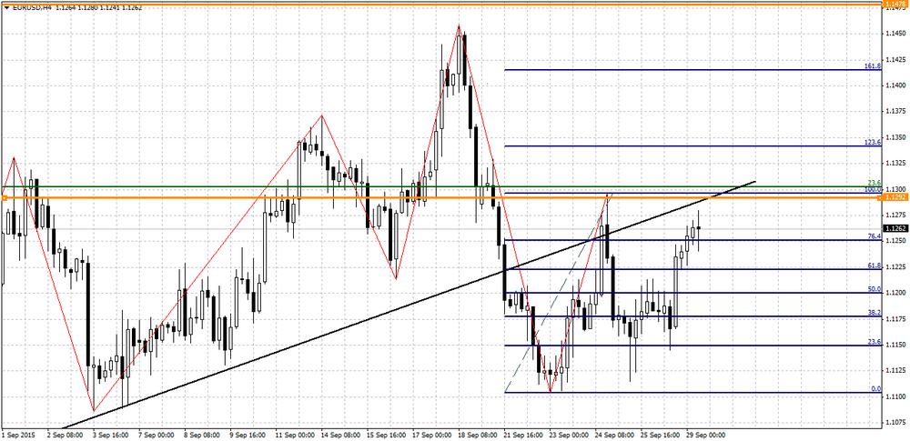Click the 1.1375 price axis label
The image size is (910, 441).
pos(895,112)
